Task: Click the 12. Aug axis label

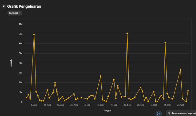Action: pos(47,105)
